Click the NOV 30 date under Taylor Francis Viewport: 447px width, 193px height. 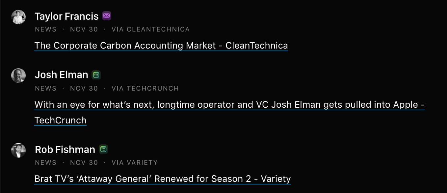point(84,29)
